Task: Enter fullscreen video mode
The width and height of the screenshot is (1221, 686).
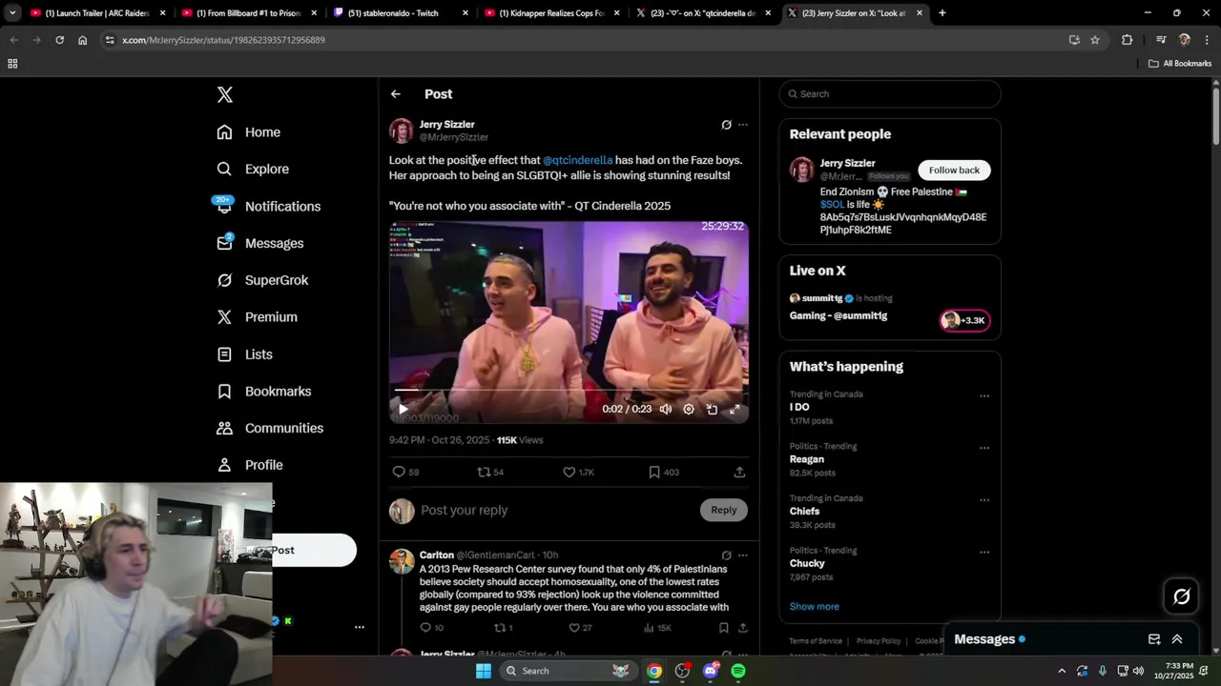Action: [x=735, y=409]
